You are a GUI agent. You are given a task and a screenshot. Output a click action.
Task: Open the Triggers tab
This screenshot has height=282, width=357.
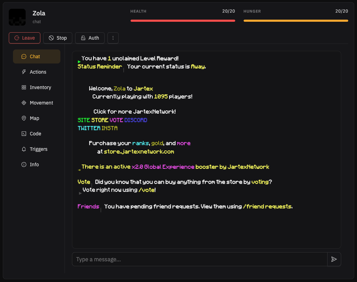coord(37,149)
